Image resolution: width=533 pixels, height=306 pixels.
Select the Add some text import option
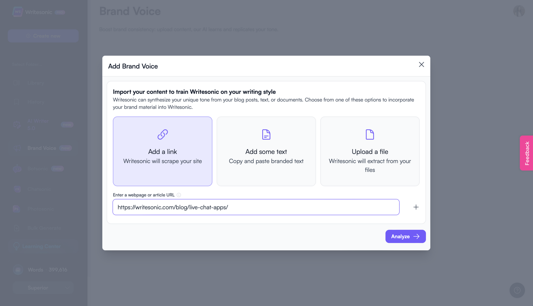tap(266, 151)
